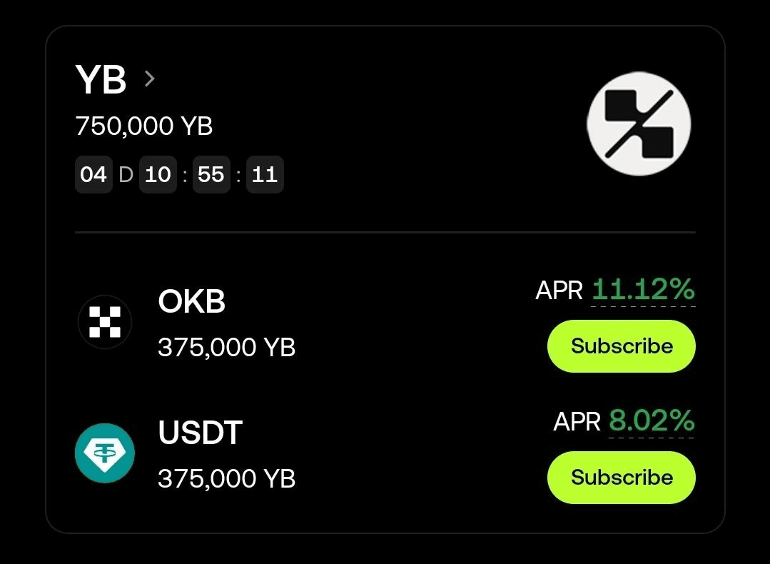
Task: Click OKB pool's 375,000 YB amount
Action: click(x=226, y=348)
